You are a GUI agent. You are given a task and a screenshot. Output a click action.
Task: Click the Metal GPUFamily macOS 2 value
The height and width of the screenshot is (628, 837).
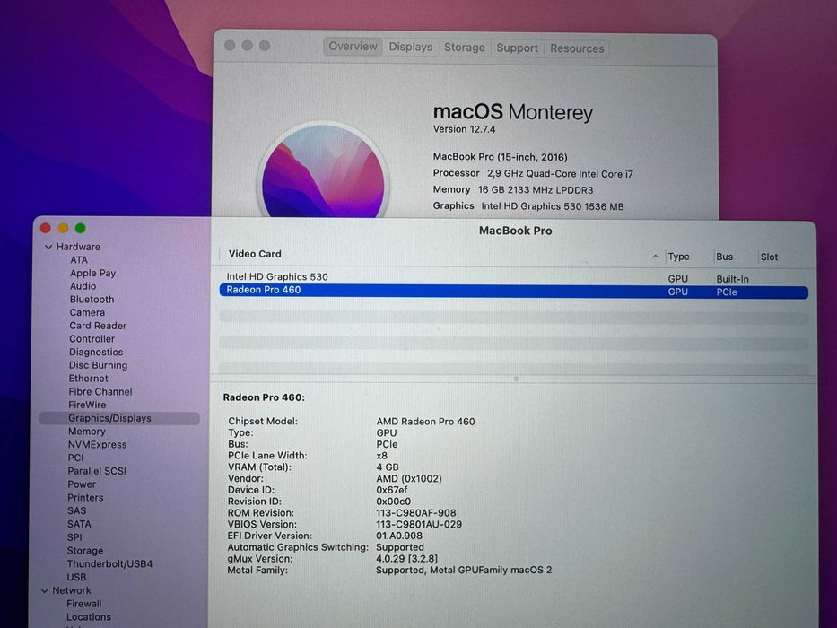[x=464, y=571]
